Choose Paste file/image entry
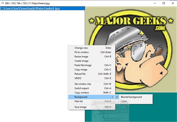Screen dimensions: 177x122 tap(91, 65)
